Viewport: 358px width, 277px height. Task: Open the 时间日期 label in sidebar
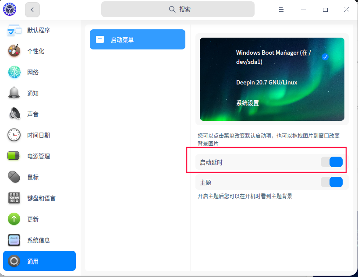(39, 135)
